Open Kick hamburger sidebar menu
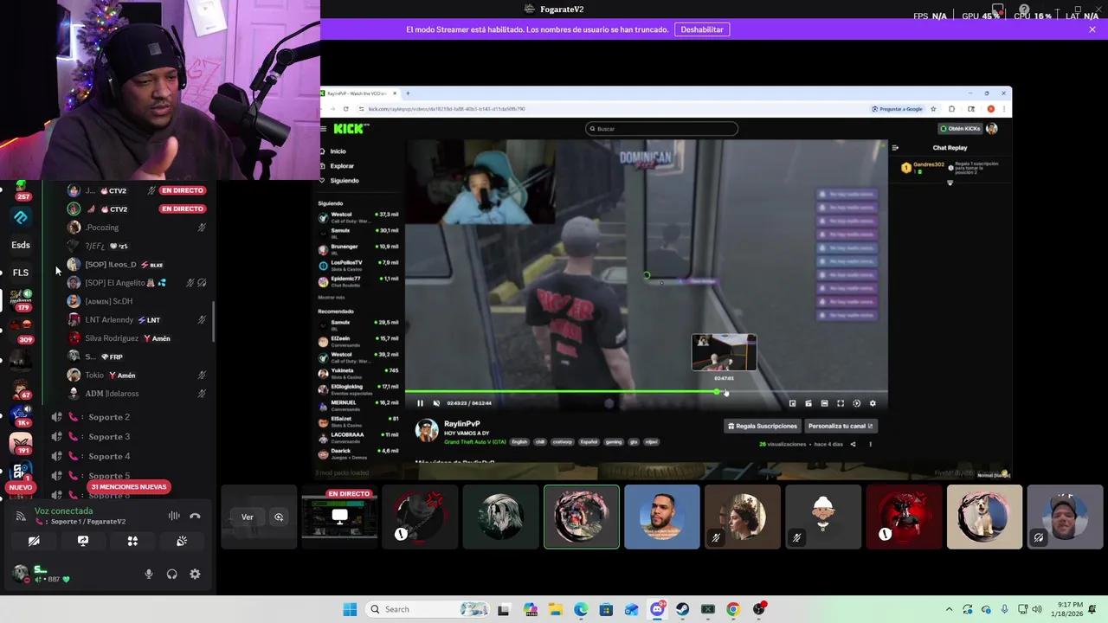Image resolution: width=1108 pixels, height=623 pixels. click(324, 129)
